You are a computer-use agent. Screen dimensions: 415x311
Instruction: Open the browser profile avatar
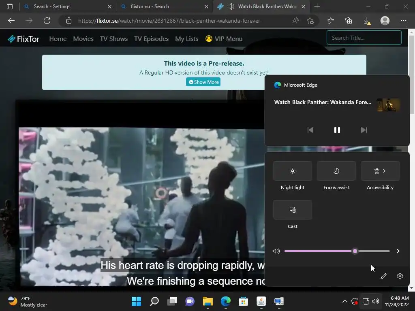pos(385,21)
